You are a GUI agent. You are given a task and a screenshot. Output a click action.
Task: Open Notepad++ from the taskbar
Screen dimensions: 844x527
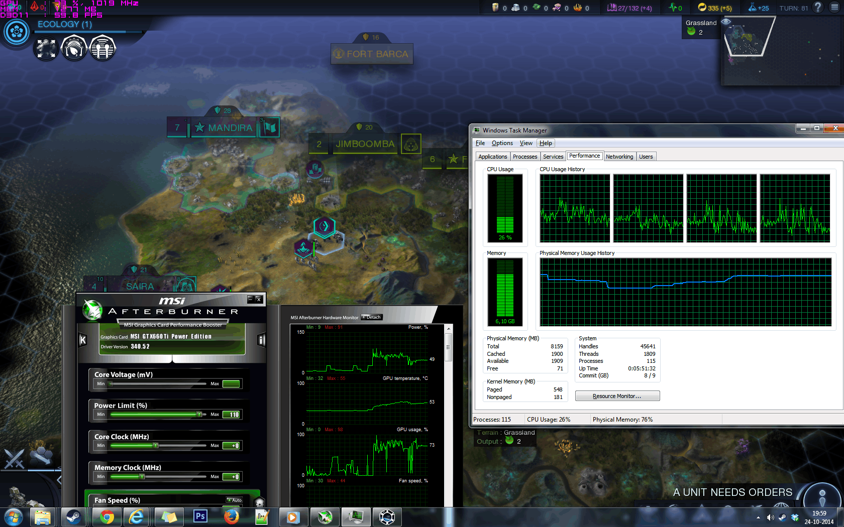tap(262, 517)
